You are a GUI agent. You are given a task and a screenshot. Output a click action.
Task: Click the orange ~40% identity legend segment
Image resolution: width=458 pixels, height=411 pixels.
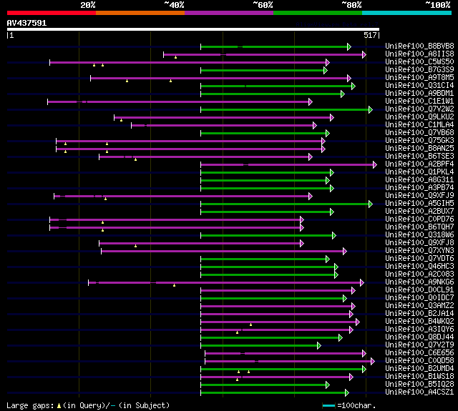(x=140, y=13)
